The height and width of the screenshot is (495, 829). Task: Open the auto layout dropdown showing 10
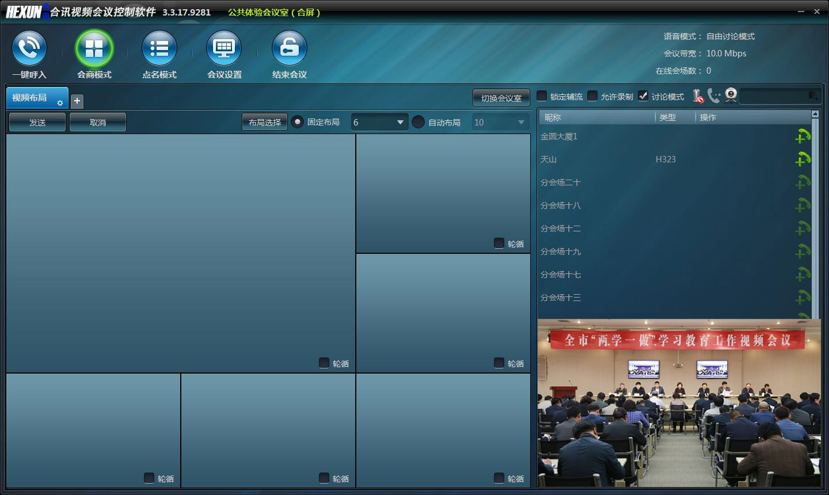(x=520, y=122)
